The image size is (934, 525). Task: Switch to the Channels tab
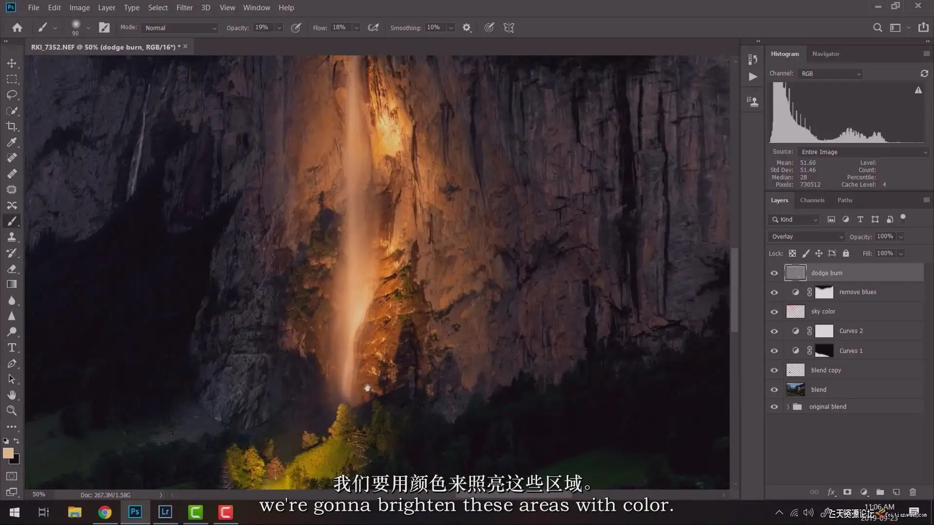[812, 200]
